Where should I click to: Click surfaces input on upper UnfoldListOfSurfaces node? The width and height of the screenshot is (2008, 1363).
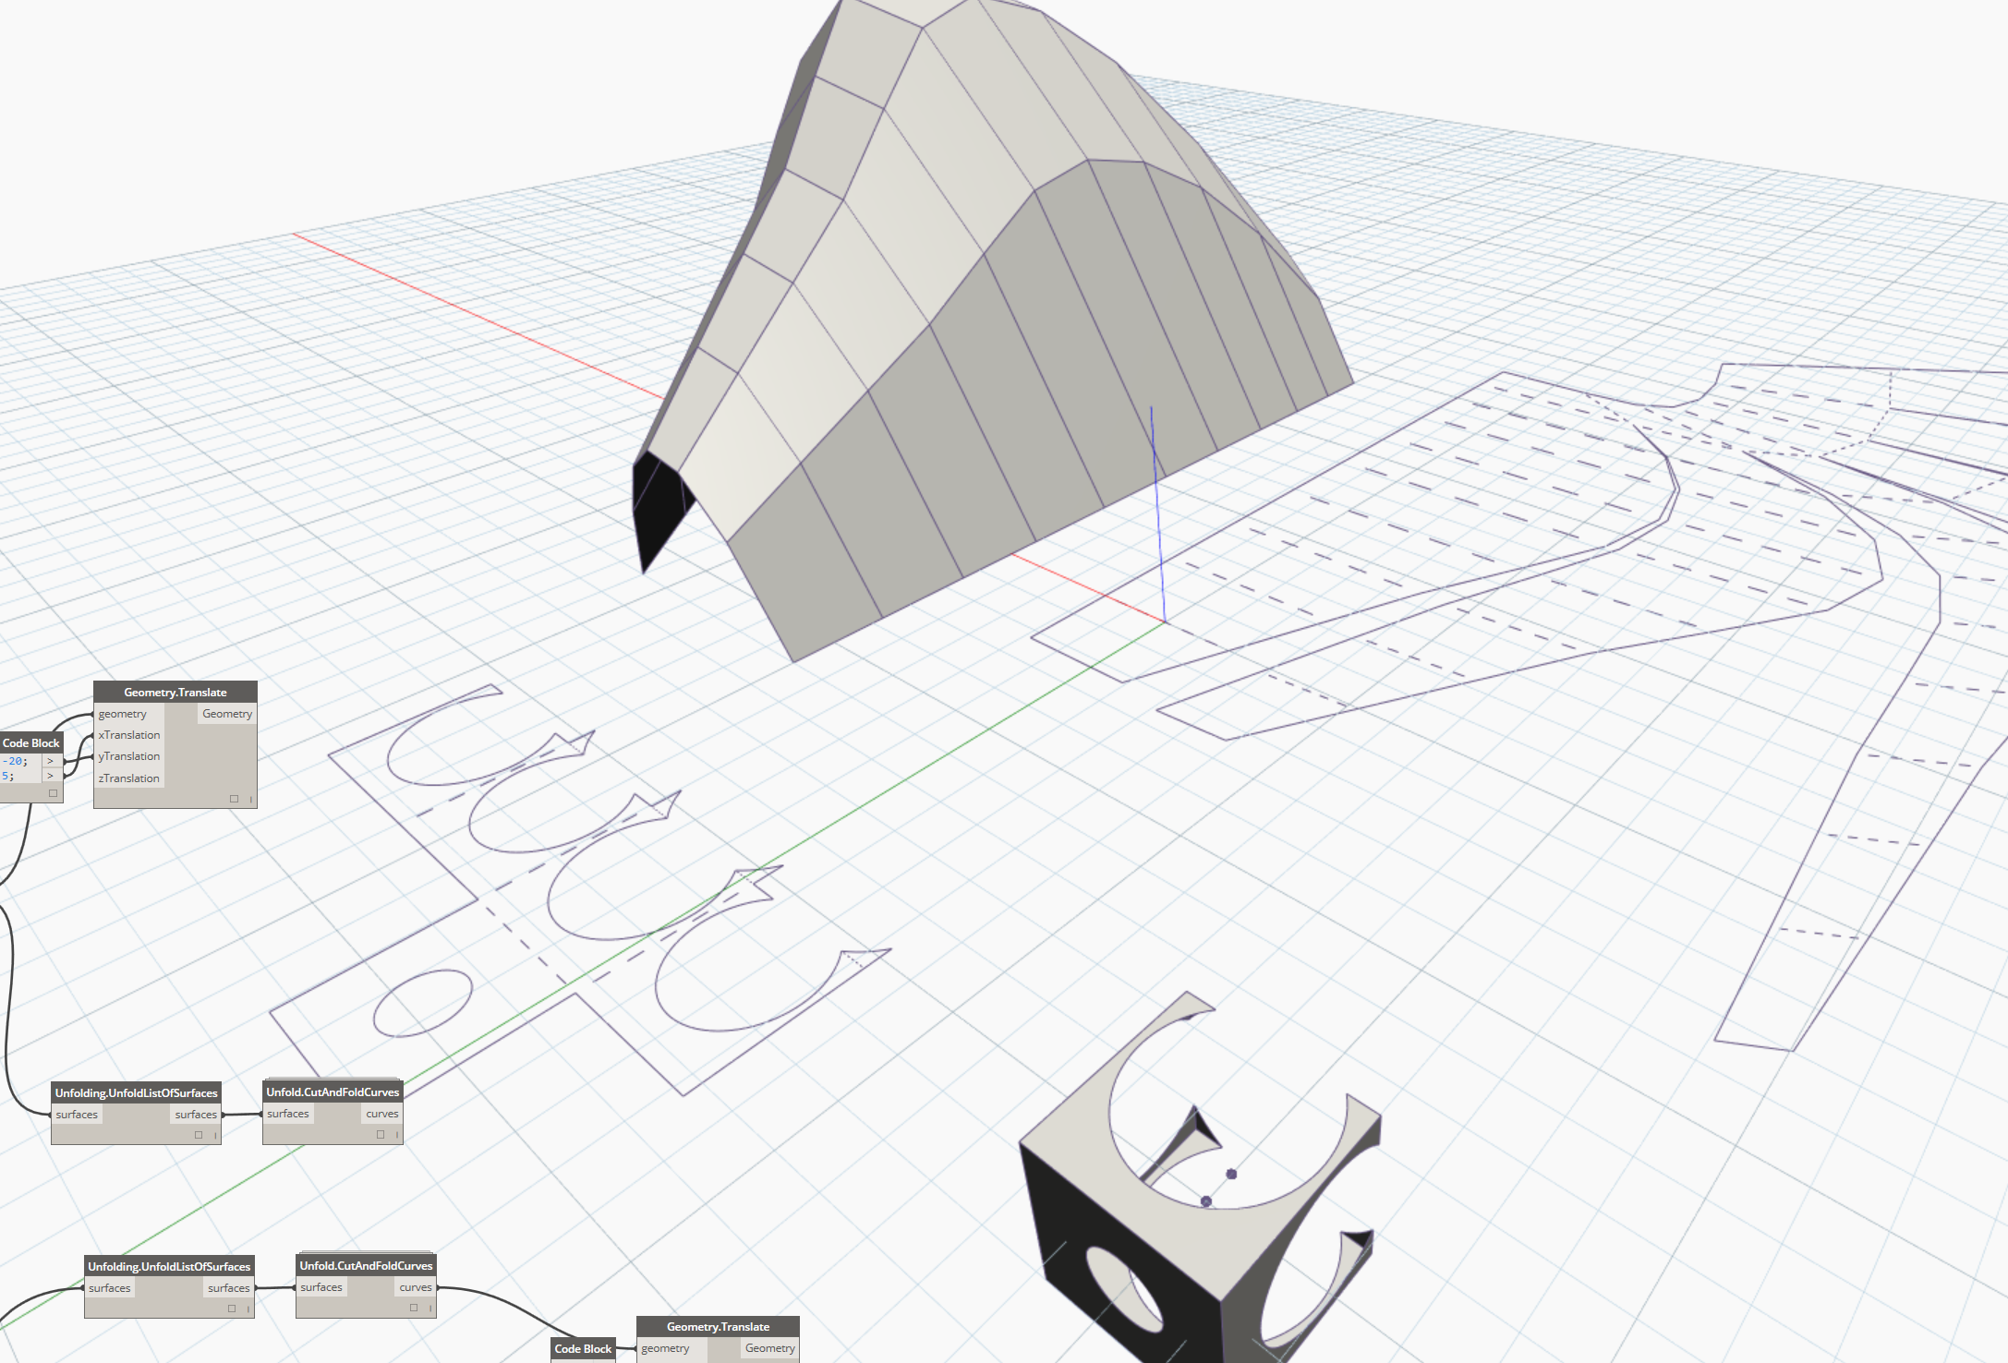coord(77,1115)
